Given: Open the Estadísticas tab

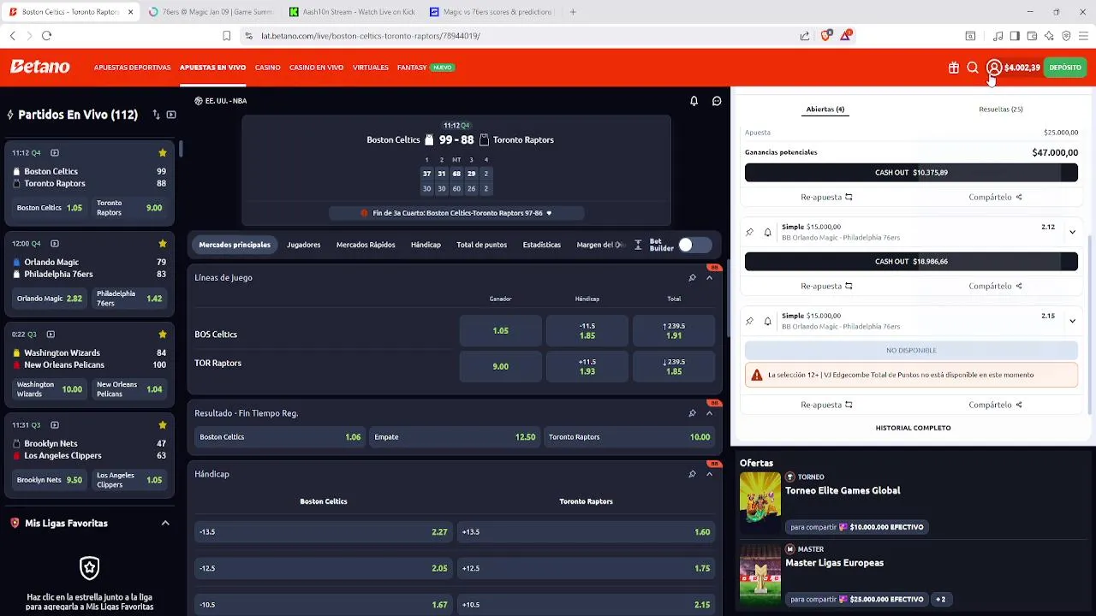Looking at the screenshot, I should click(x=542, y=246).
